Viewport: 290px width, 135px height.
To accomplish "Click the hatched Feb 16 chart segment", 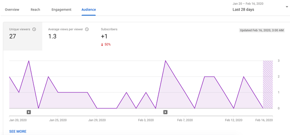I will pos(268,84).
